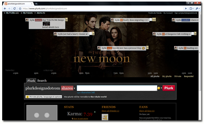The image size is (204, 124).
Task: Click the 12 responses badge
Action: [x=154, y=20]
